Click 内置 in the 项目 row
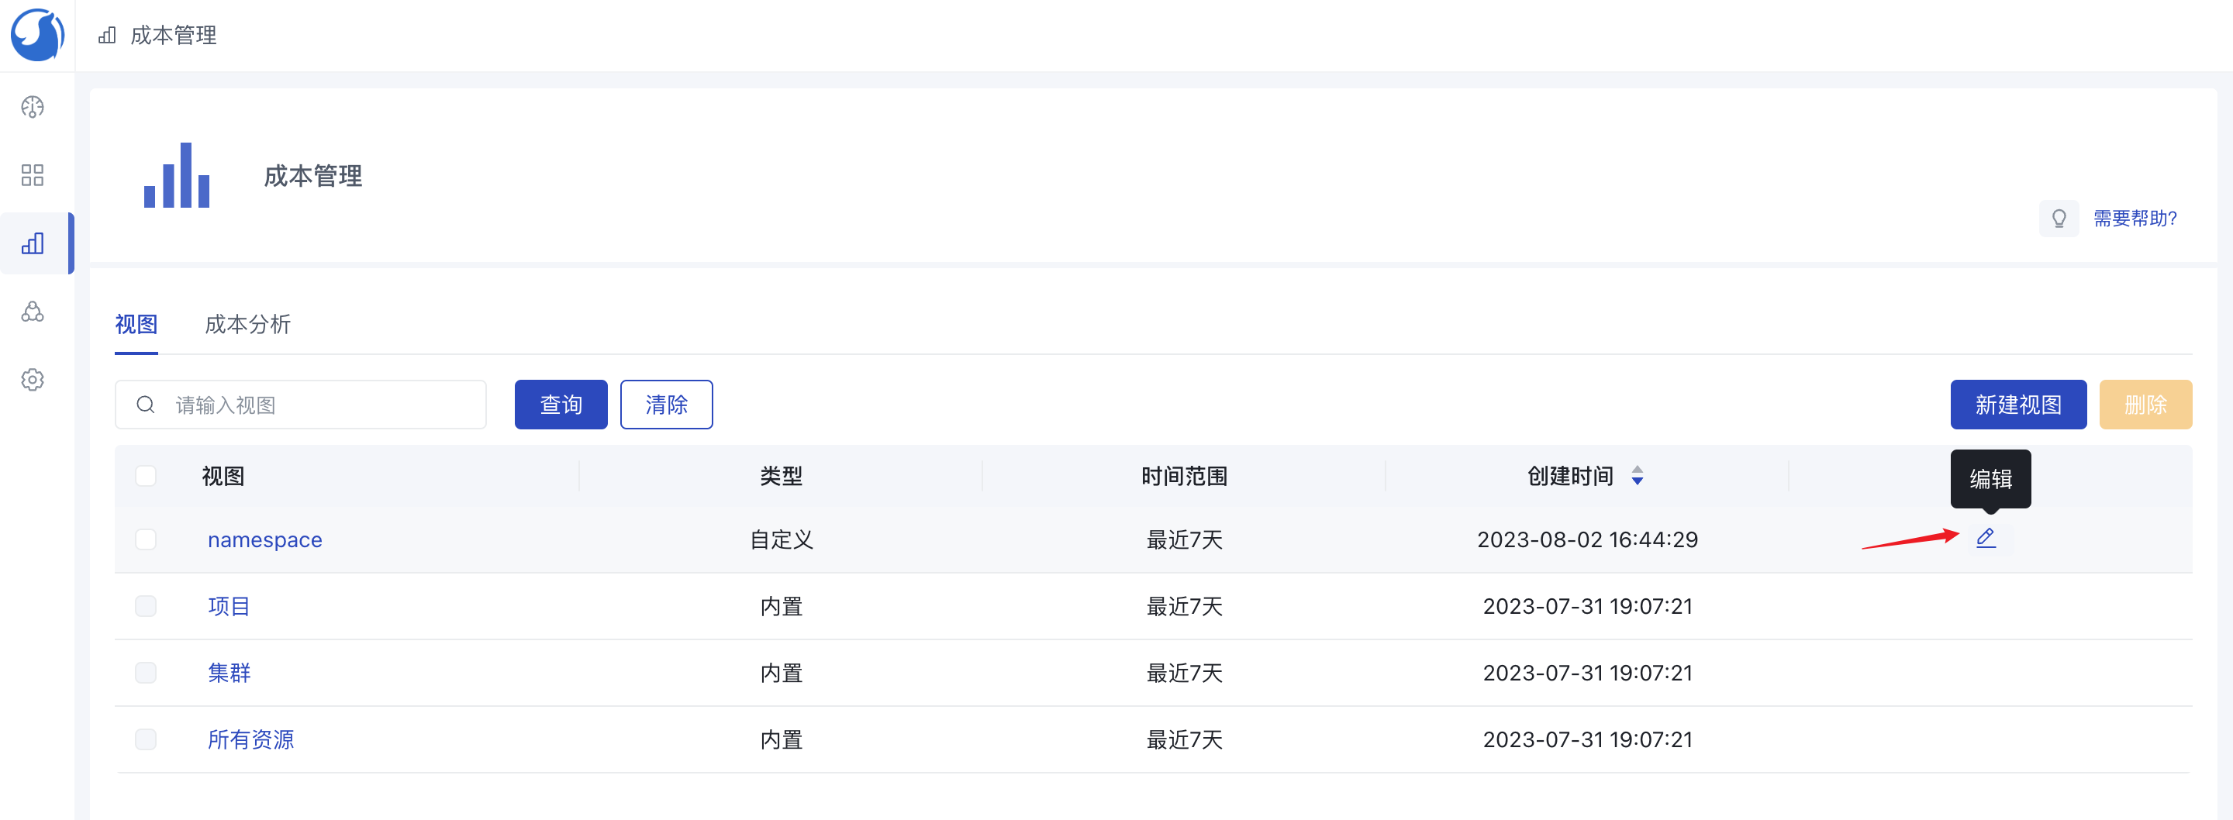2233x820 pixels. [x=781, y=606]
